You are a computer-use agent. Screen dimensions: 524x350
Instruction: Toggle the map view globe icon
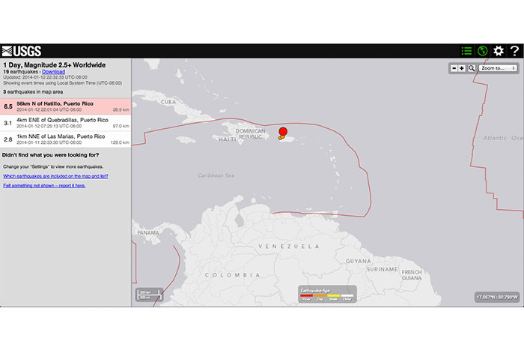pos(483,51)
